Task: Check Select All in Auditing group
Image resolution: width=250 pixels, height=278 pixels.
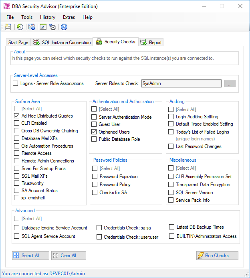Action: click(x=171, y=109)
